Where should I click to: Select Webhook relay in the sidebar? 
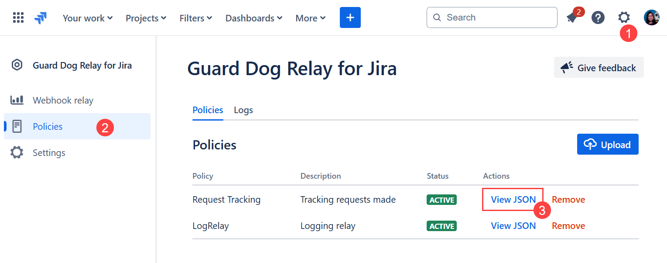pos(62,100)
